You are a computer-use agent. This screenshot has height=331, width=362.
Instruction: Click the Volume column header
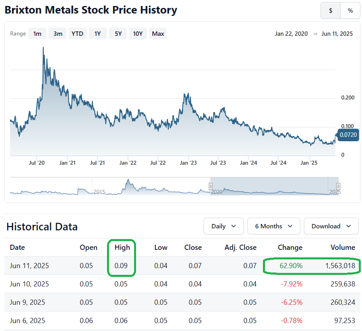pos(343,247)
